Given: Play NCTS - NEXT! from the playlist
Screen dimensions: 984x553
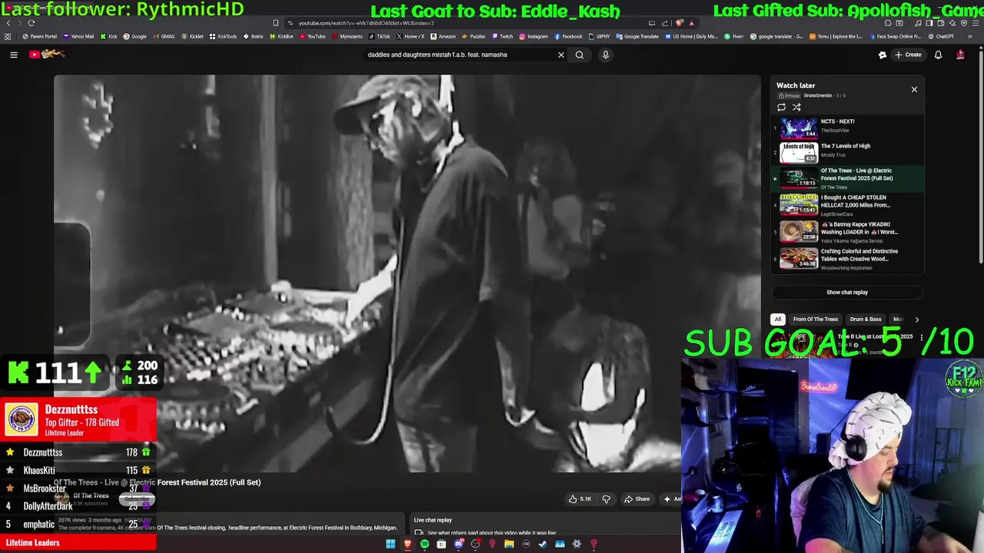Looking at the screenshot, I should pos(847,127).
